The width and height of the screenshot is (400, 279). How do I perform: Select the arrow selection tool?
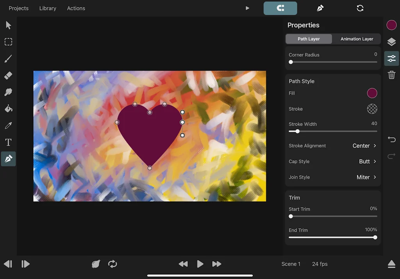[x=8, y=25]
